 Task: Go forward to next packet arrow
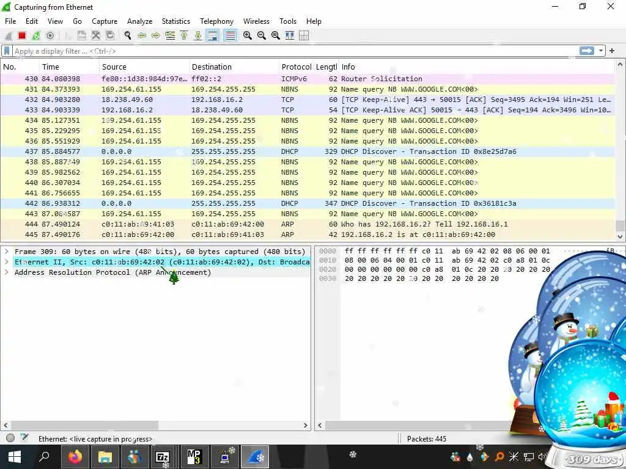(156, 35)
